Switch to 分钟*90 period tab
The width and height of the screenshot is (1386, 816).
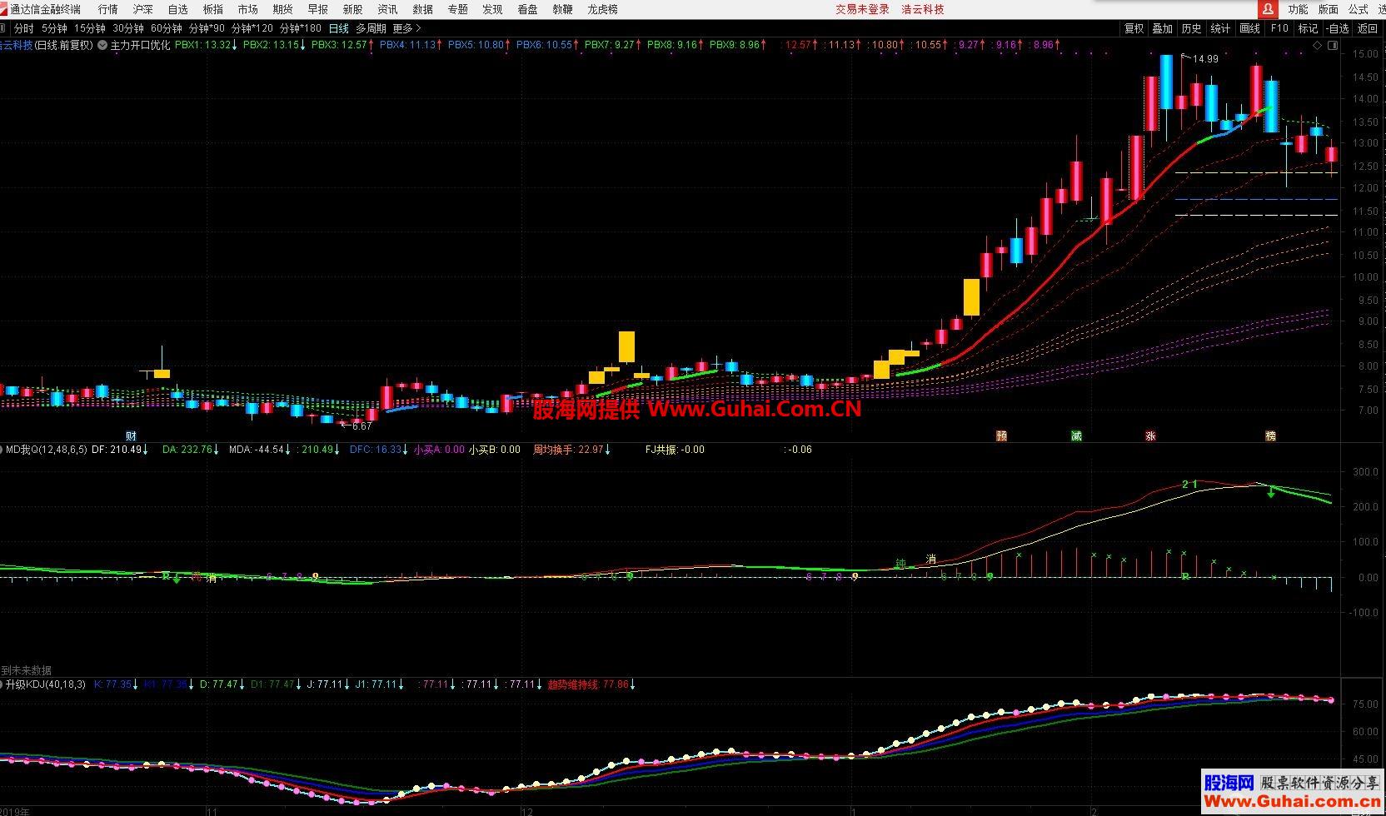click(x=207, y=28)
